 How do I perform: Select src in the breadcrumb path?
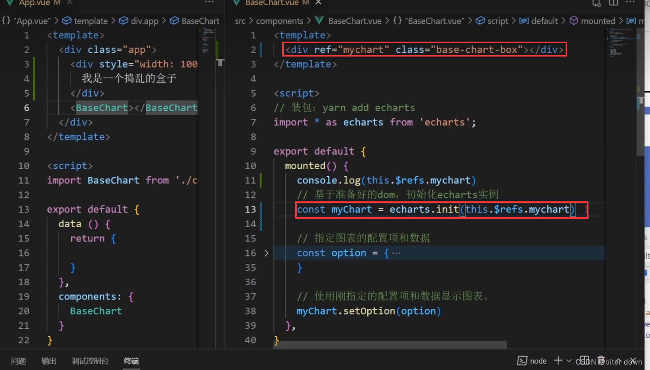tap(240, 21)
